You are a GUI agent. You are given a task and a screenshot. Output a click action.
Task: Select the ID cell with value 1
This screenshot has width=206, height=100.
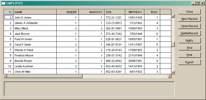point(9,17)
